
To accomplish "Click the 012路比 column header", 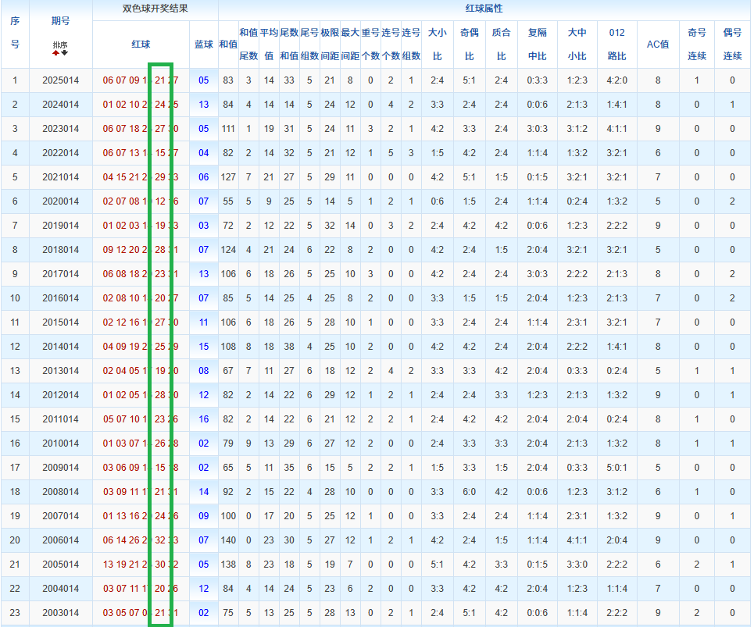I will 616,45.
